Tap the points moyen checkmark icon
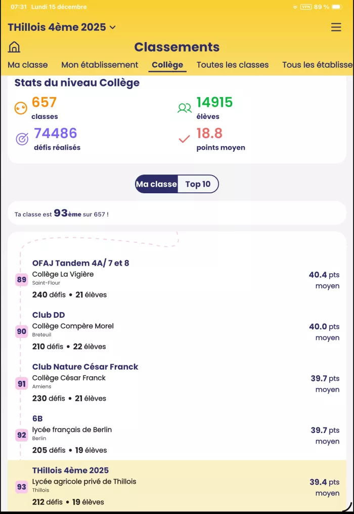The width and height of the screenshot is (354, 514). pos(185,139)
